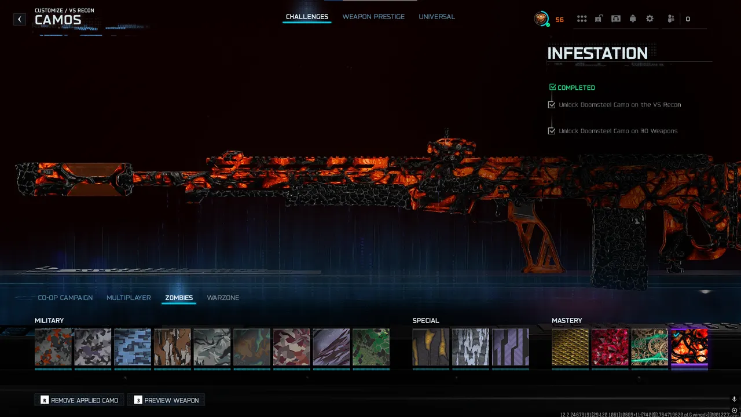Click Remove Applied Camo button
This screenshot has width=741, height=417.
(x=79, y=400)
